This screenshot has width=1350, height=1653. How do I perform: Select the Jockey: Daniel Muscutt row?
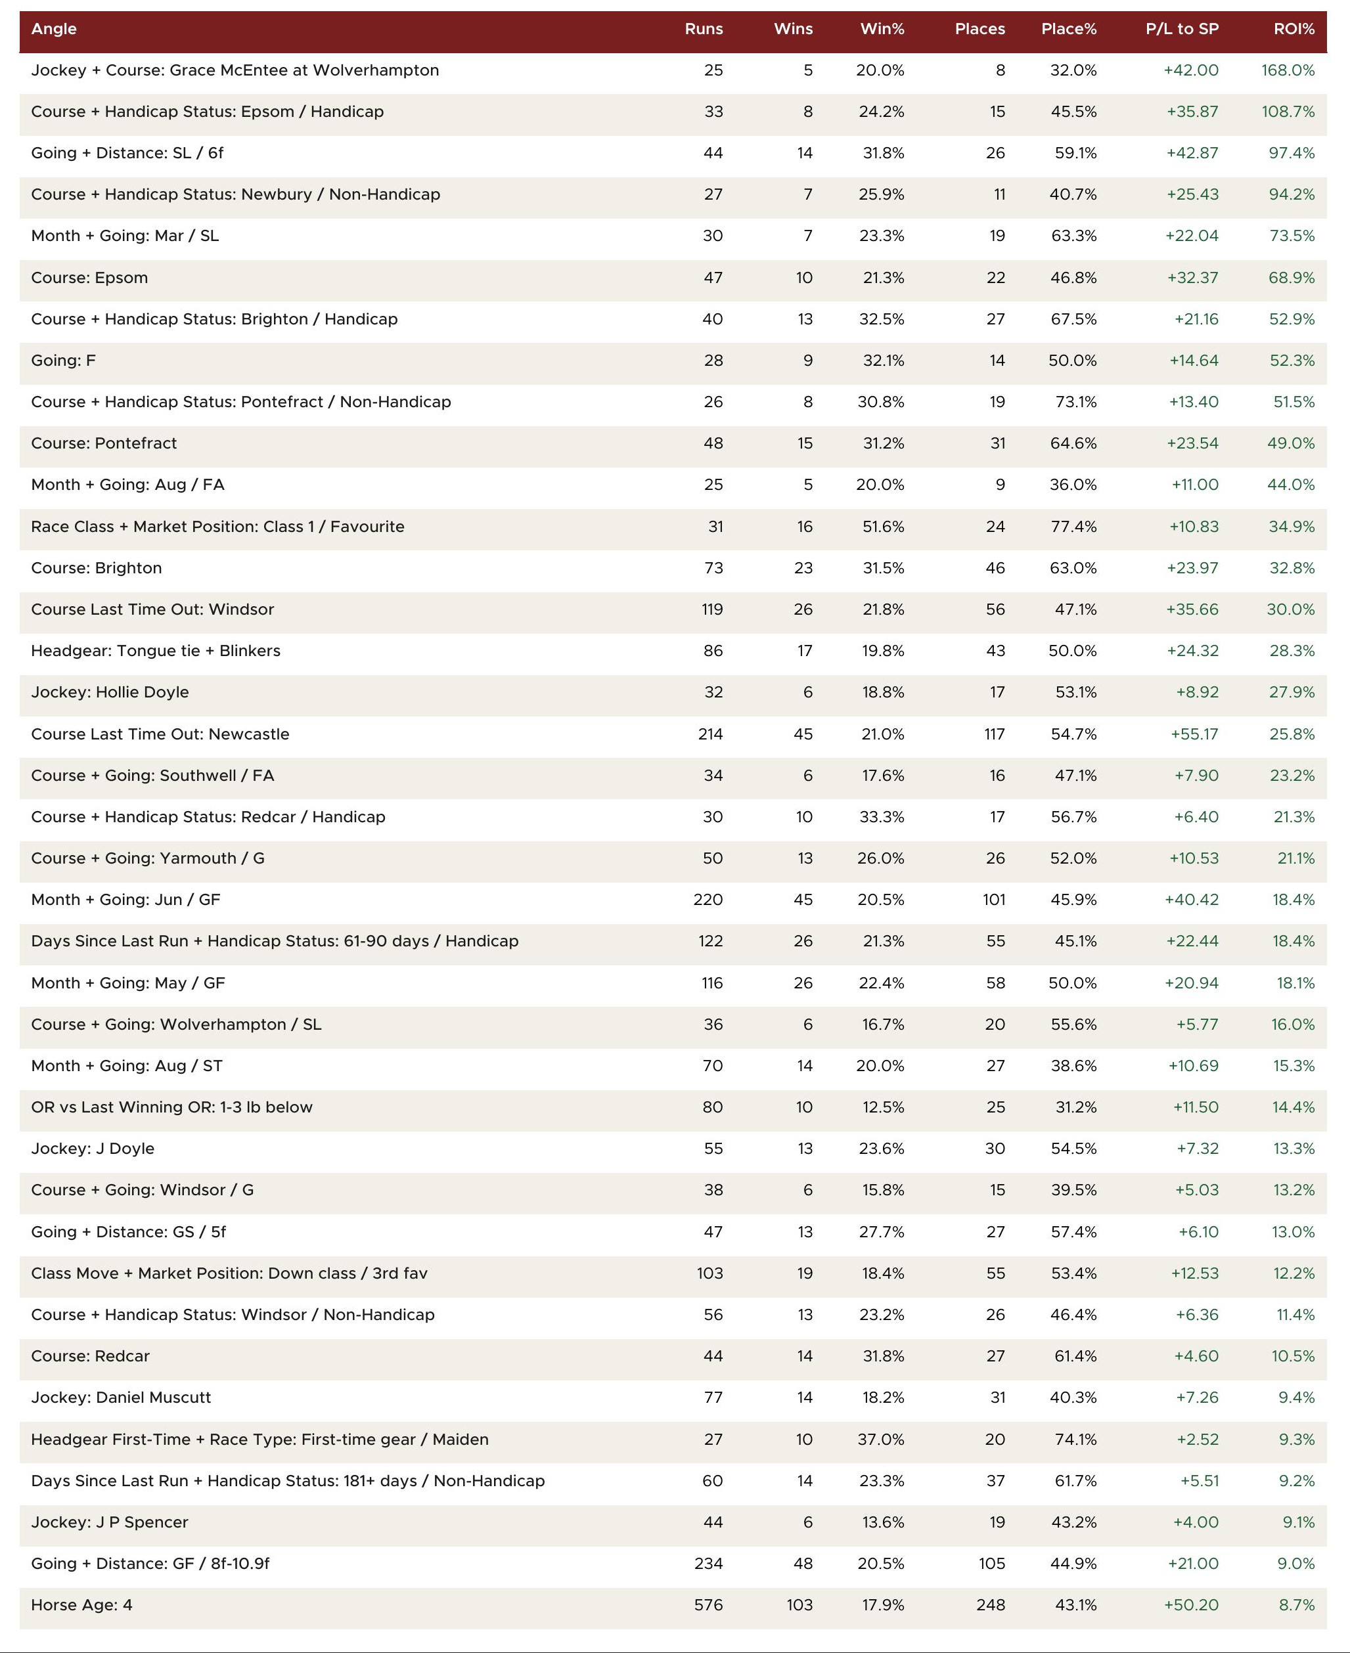pyautogui.click(x=673, y=1397)
